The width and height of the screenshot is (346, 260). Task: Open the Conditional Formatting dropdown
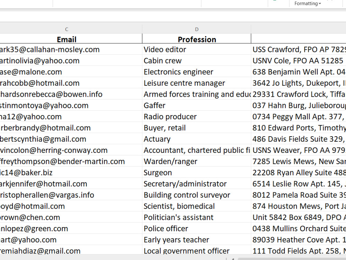point(308,3)
